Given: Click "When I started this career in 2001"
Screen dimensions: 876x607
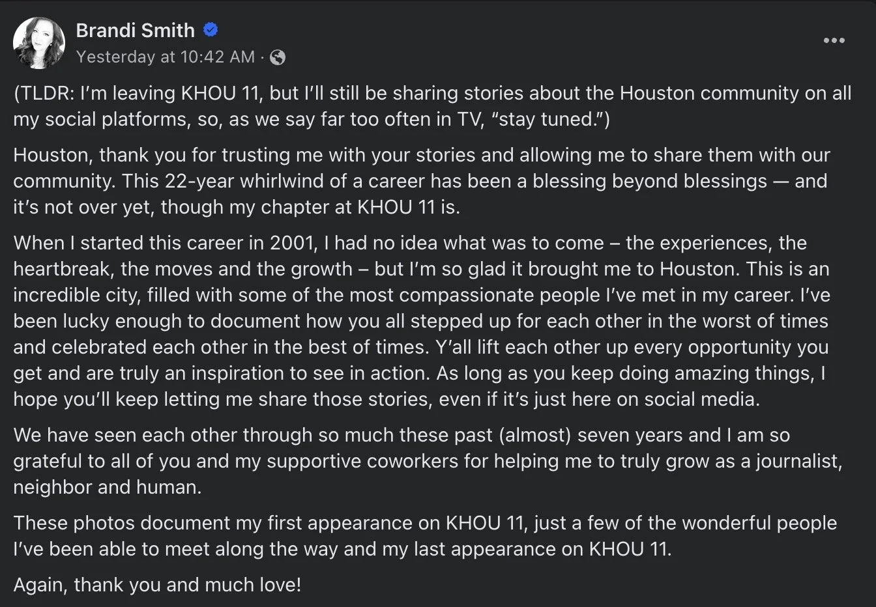Looking at the screenshot, I should tap(166, 243).
